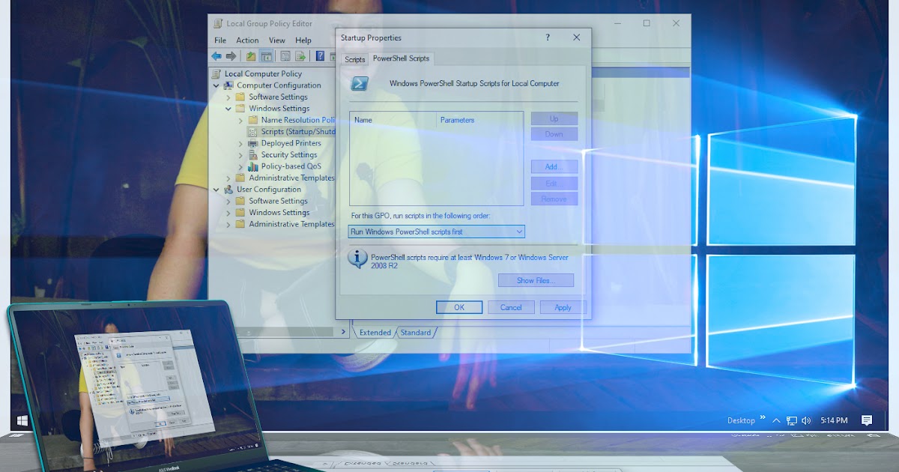This screenshot has width=899, height=472.
Task: Open the Action Center icon in taskbar
Action: click(x=867, y=420)
